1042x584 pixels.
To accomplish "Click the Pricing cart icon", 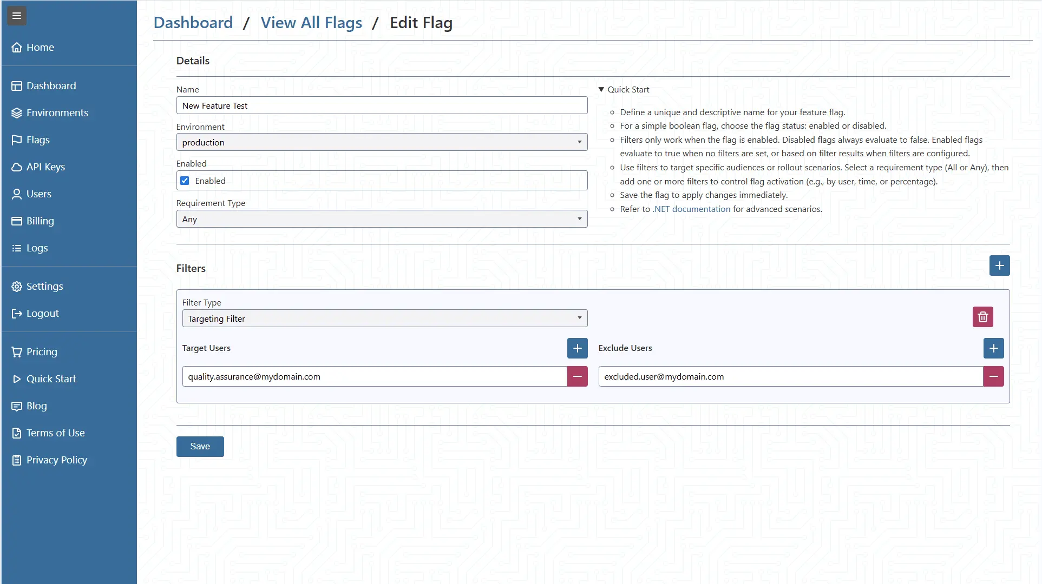I will coord(17,352).
